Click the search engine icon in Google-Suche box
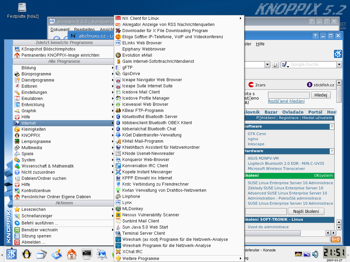The width and height of the screenshot is (350, 262). coord(285,64)
